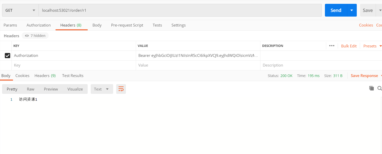This screenshot has height=154, width=382.
Task: Uncheck the Authorization header checkbox
Action: (8, 56)
